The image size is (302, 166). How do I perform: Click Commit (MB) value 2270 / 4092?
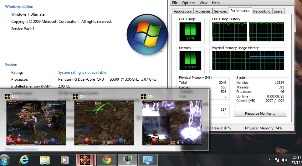(x=275, y=101)
